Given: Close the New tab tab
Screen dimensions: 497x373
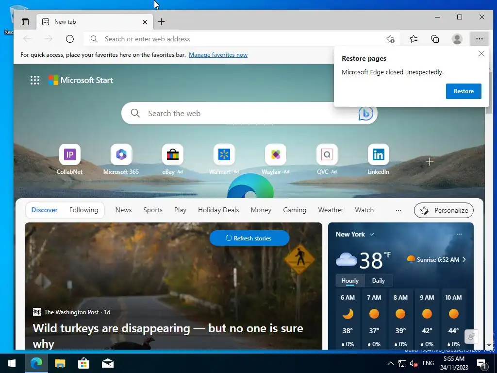Looking at the screenshot, I should tap(145, 22).
